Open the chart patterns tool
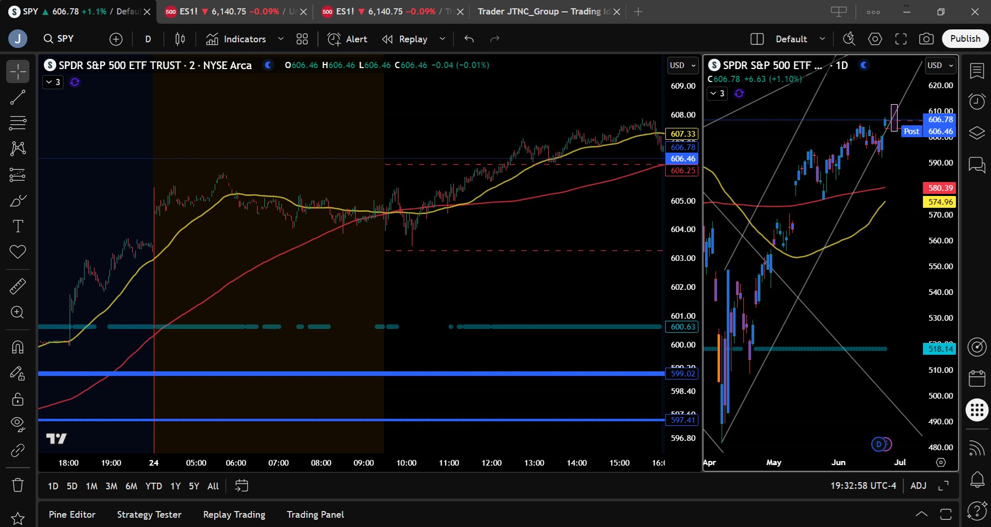Screen dimensions: 991x527 pos(18,149)
